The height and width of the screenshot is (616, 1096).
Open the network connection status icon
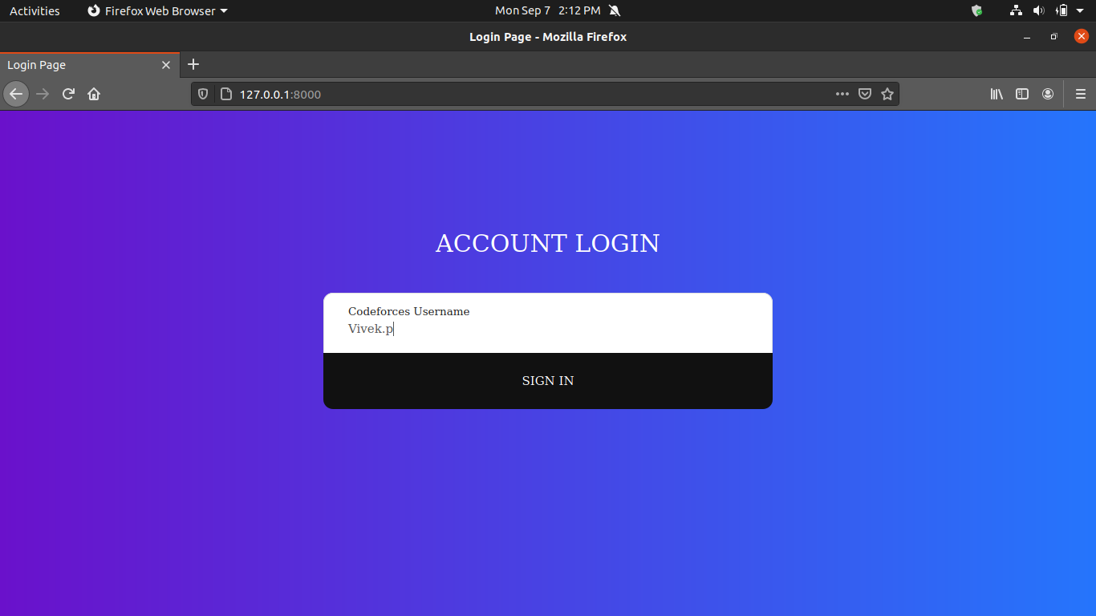(1016, 10)
